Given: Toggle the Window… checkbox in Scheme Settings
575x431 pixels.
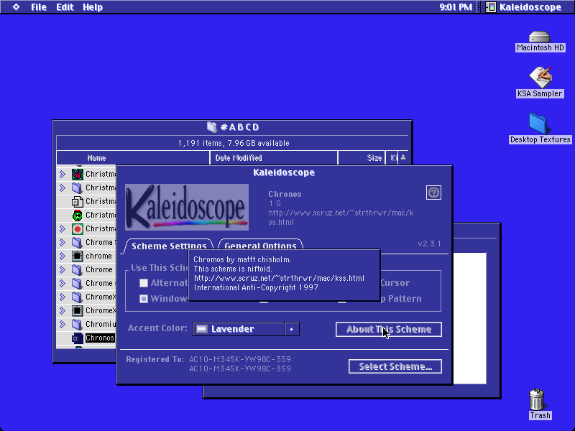Looking at the screenshot, I should coord(144,299).
